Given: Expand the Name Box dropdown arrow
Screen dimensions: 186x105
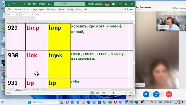Looking at the screenshot, I should [x=17, y=15].
